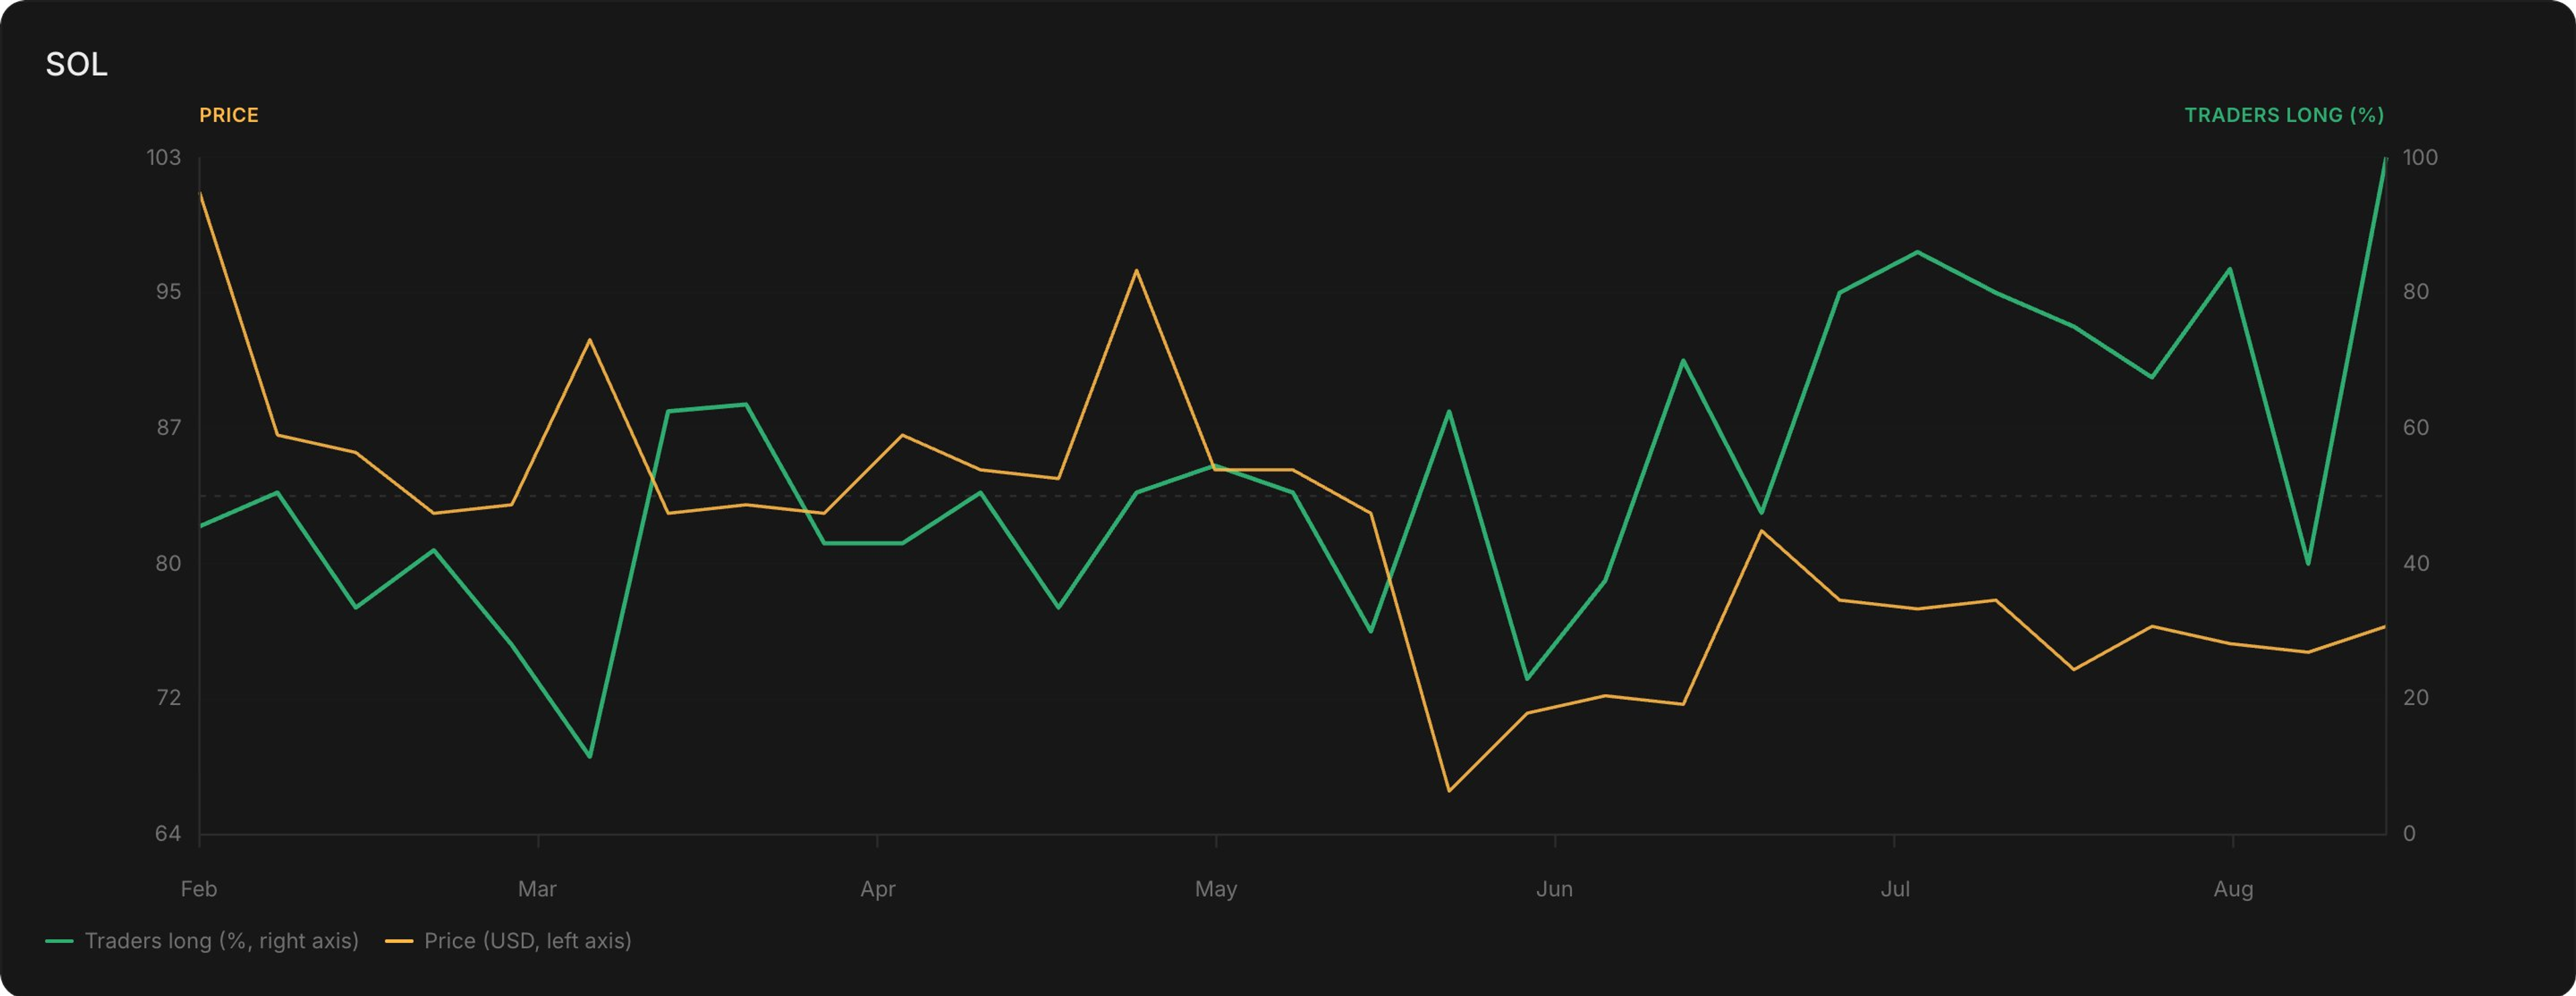Click the price line peak in late April
Image resolution: width=2576 pixels, height=996 pixels.
(1136, 270)
